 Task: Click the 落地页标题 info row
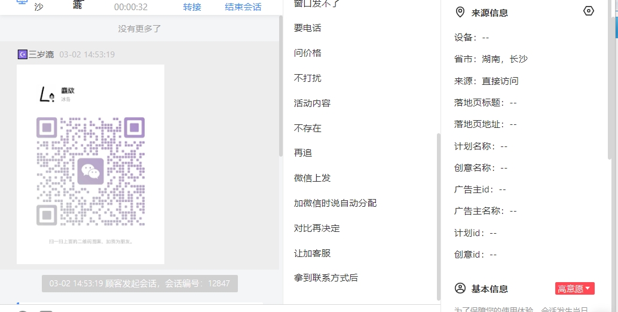click(x=485, y=103)
